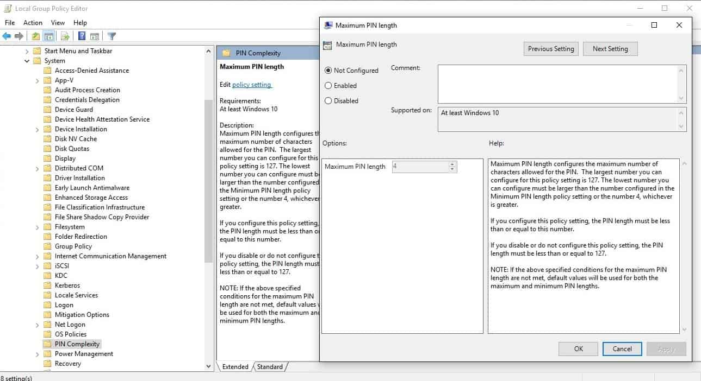Click the policy icon beside Maximum PIN length heading
The height and width of the screenshot is (381, 701).
coord(327,45)
